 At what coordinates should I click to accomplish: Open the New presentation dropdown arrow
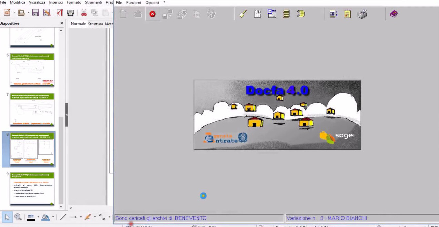14,13
